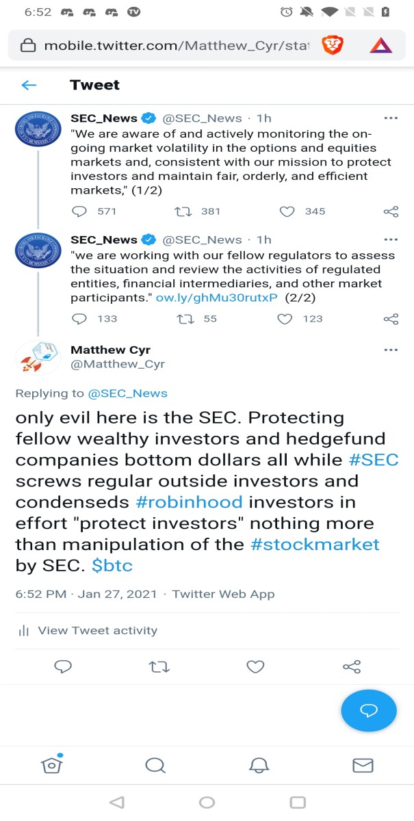
Task: Retweet first SEC_News tweet with 381 retweets
Action: pyautogui.click(x=183, y=211)
